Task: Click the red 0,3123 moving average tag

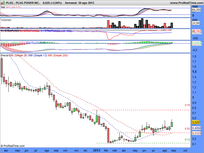Action: tap(196, 133)
